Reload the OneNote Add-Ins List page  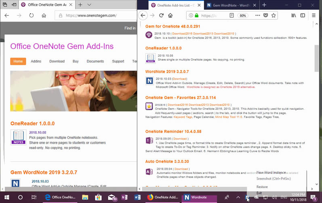(161, 16)
